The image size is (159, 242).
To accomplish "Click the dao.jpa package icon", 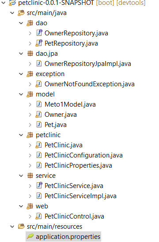I will [30, 54].
